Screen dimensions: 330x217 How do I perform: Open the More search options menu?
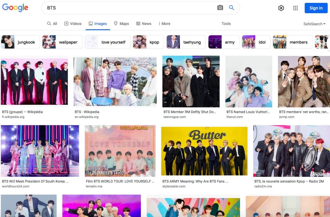pyautogui.click(x=164, y=24)
